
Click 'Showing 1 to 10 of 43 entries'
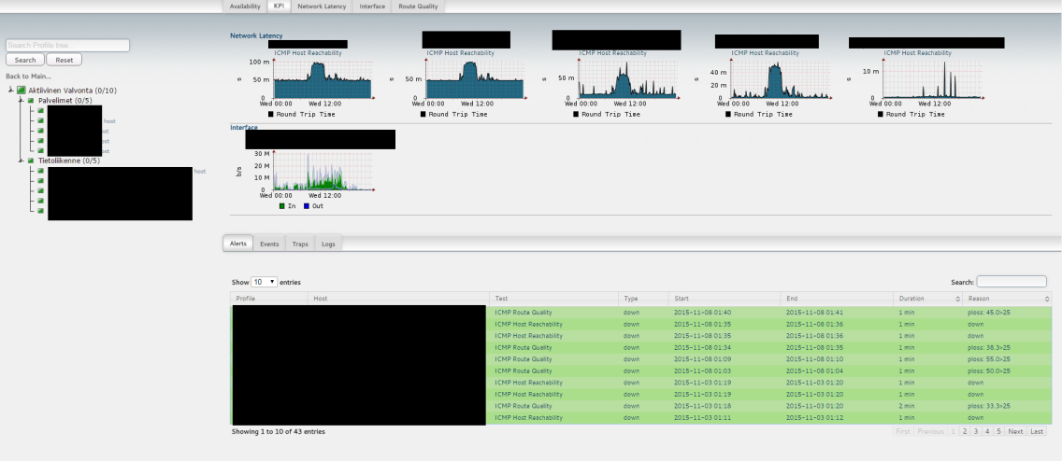coord(279,431)
